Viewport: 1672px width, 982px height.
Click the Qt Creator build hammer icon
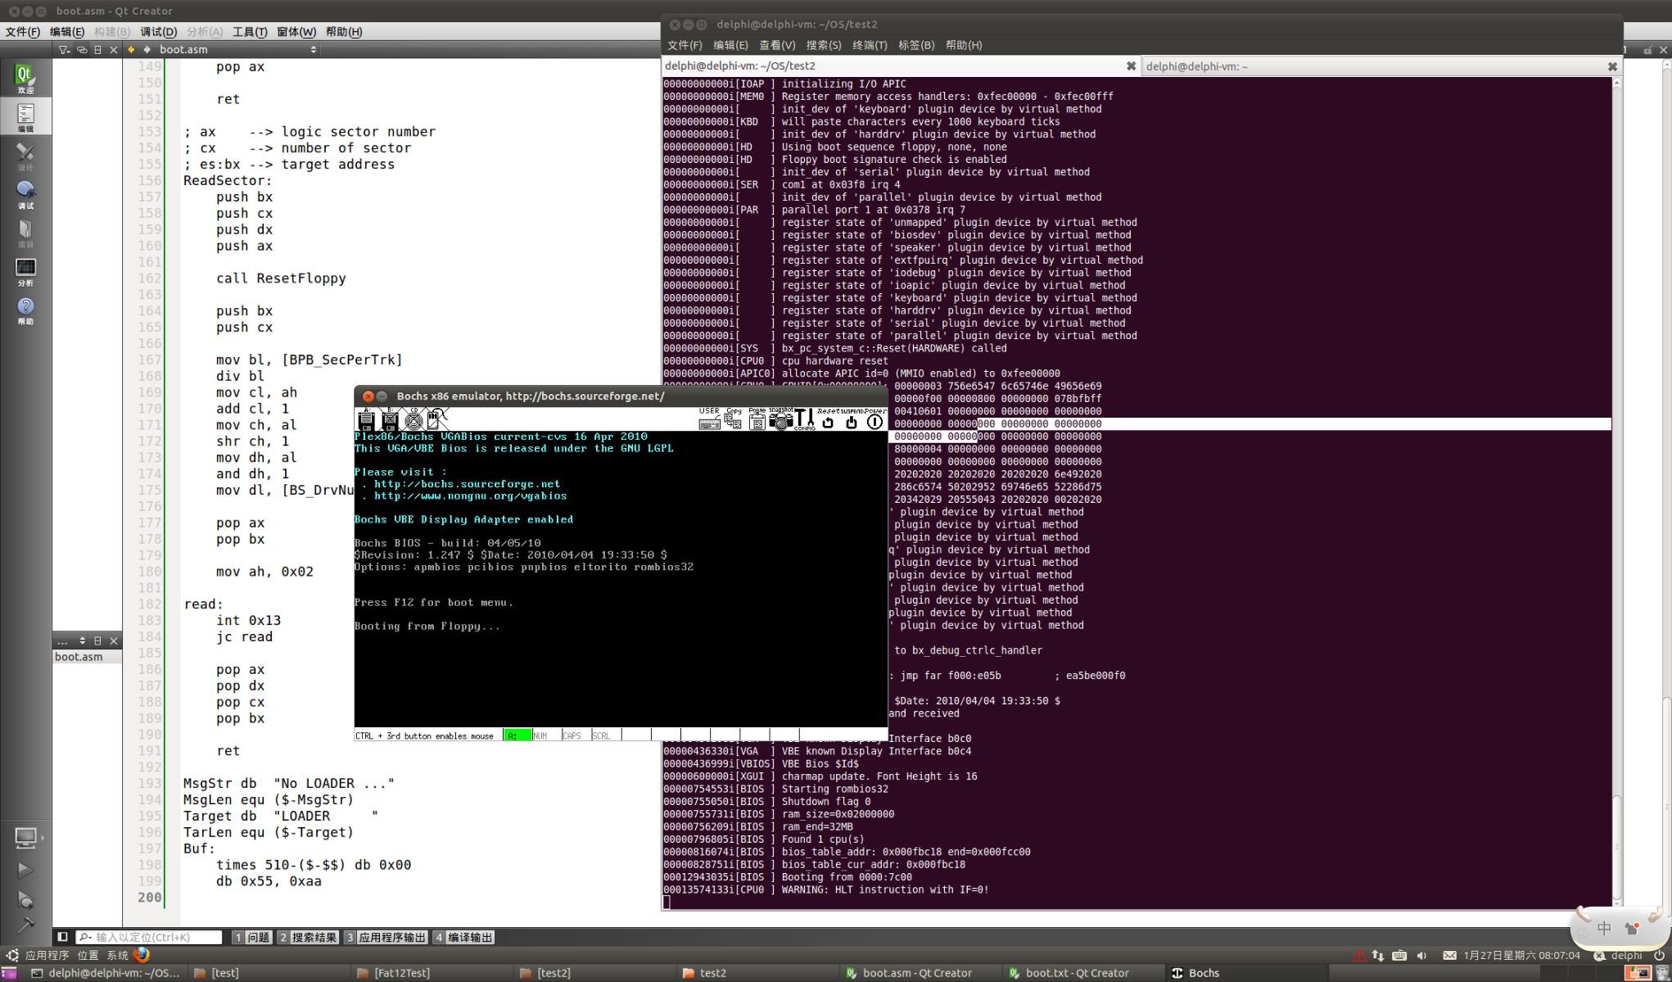pyautogui.click(x=25, y=925)
